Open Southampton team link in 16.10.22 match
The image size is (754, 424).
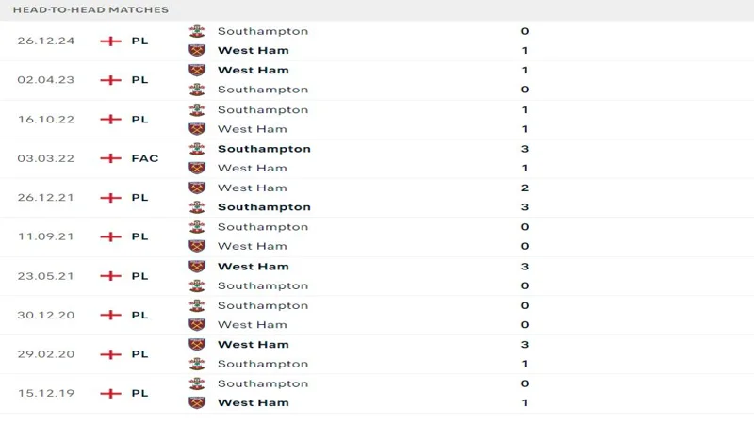click(263, 109)
